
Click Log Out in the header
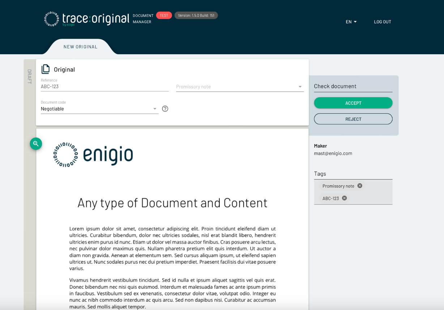(x=383, y=22)
